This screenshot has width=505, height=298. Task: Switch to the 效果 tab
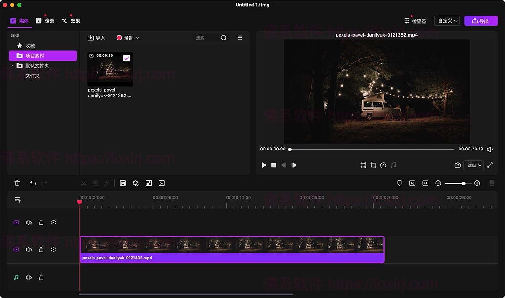(71, 21)
